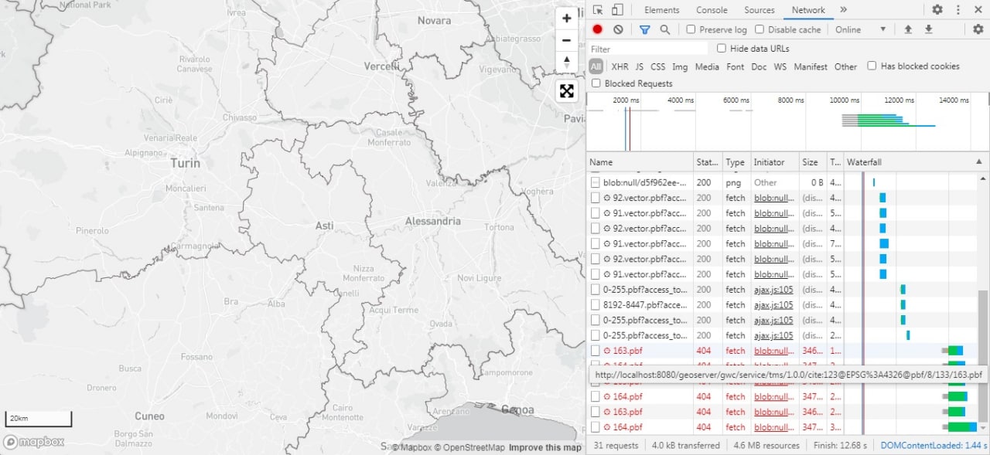Open DevTools settings gear

937,10
